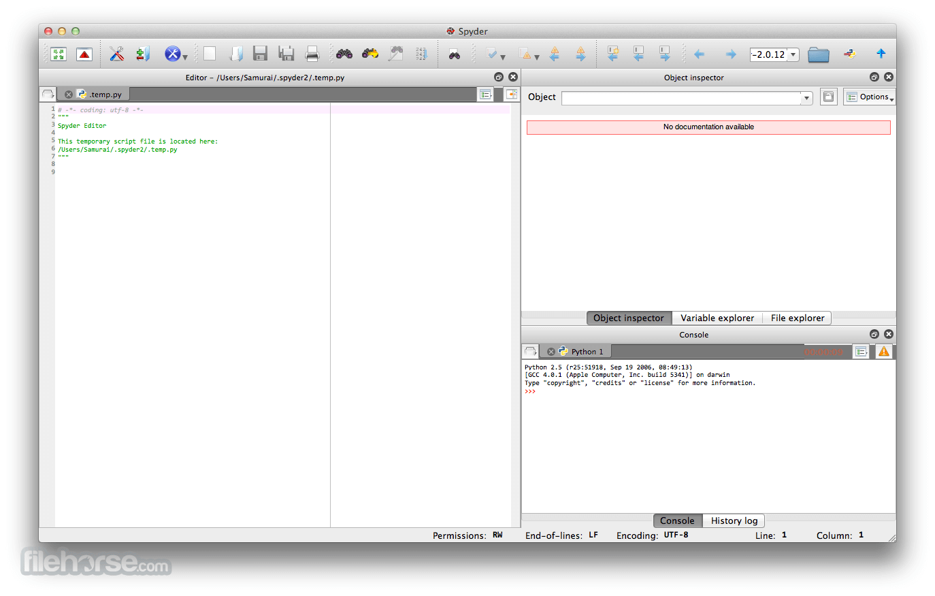This screenshot has width=935, height=596.
Task: Click the red triangle fullscreen mode icon
Action: coord(84,54)
